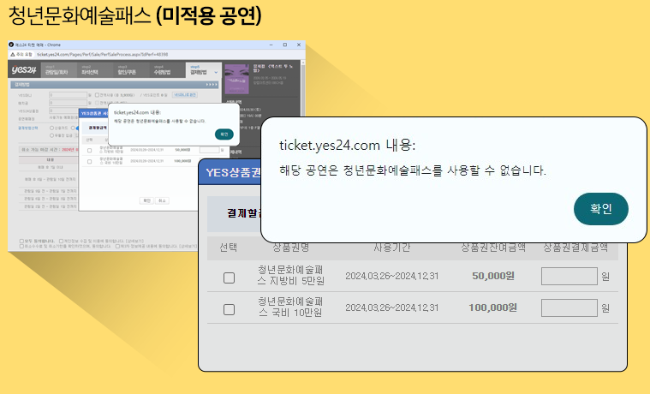
Task: Click the enlarged 'ticket.yes24.com 내용:' title
Action: click(347, 145)
